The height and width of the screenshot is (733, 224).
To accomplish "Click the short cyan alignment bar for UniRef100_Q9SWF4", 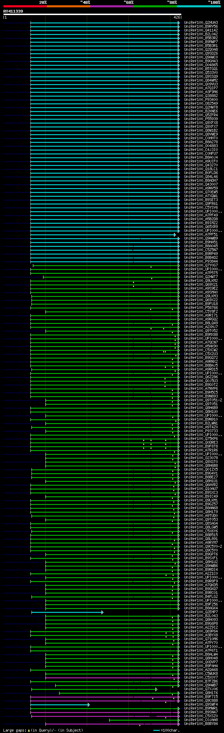I will (60, 705).
